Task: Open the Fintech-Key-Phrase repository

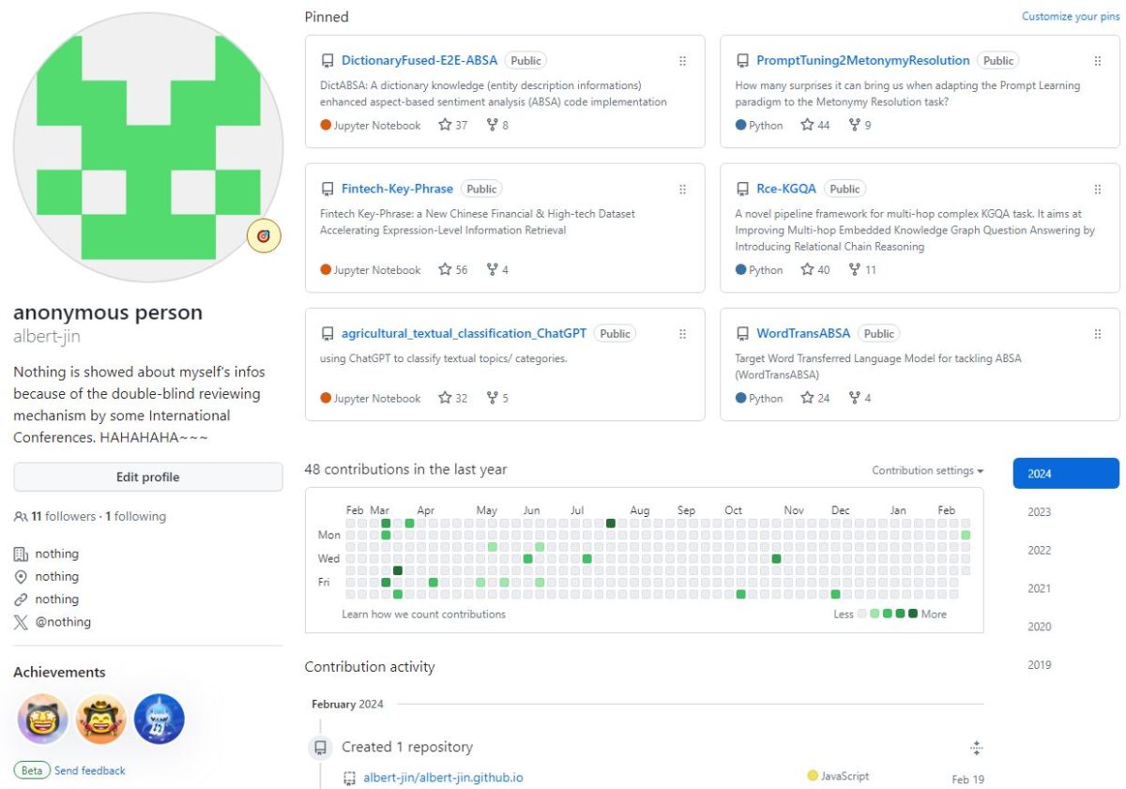Action: pos(397,189)
